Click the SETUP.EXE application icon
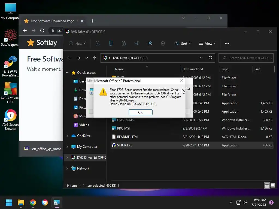Screen dimensions: 279x209 pos(114,145)
